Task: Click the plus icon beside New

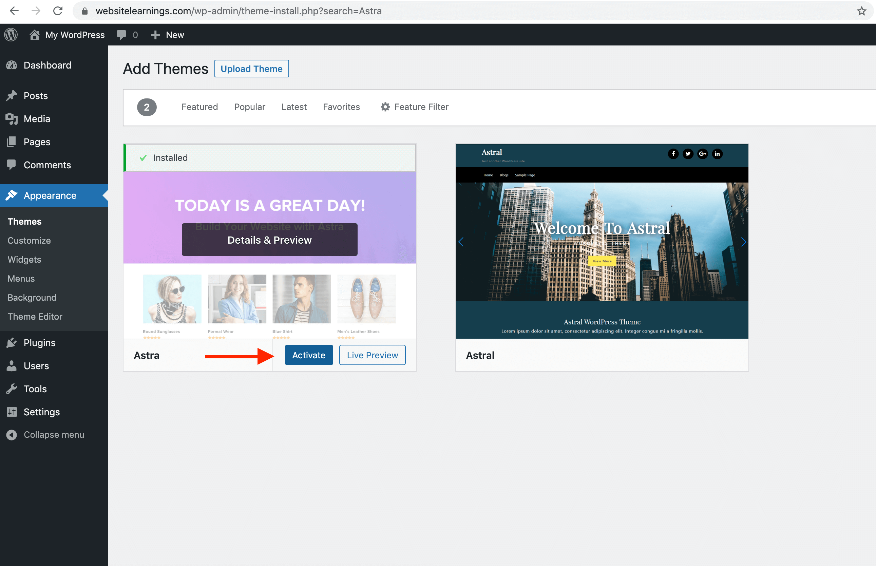Action: point(155,35)
